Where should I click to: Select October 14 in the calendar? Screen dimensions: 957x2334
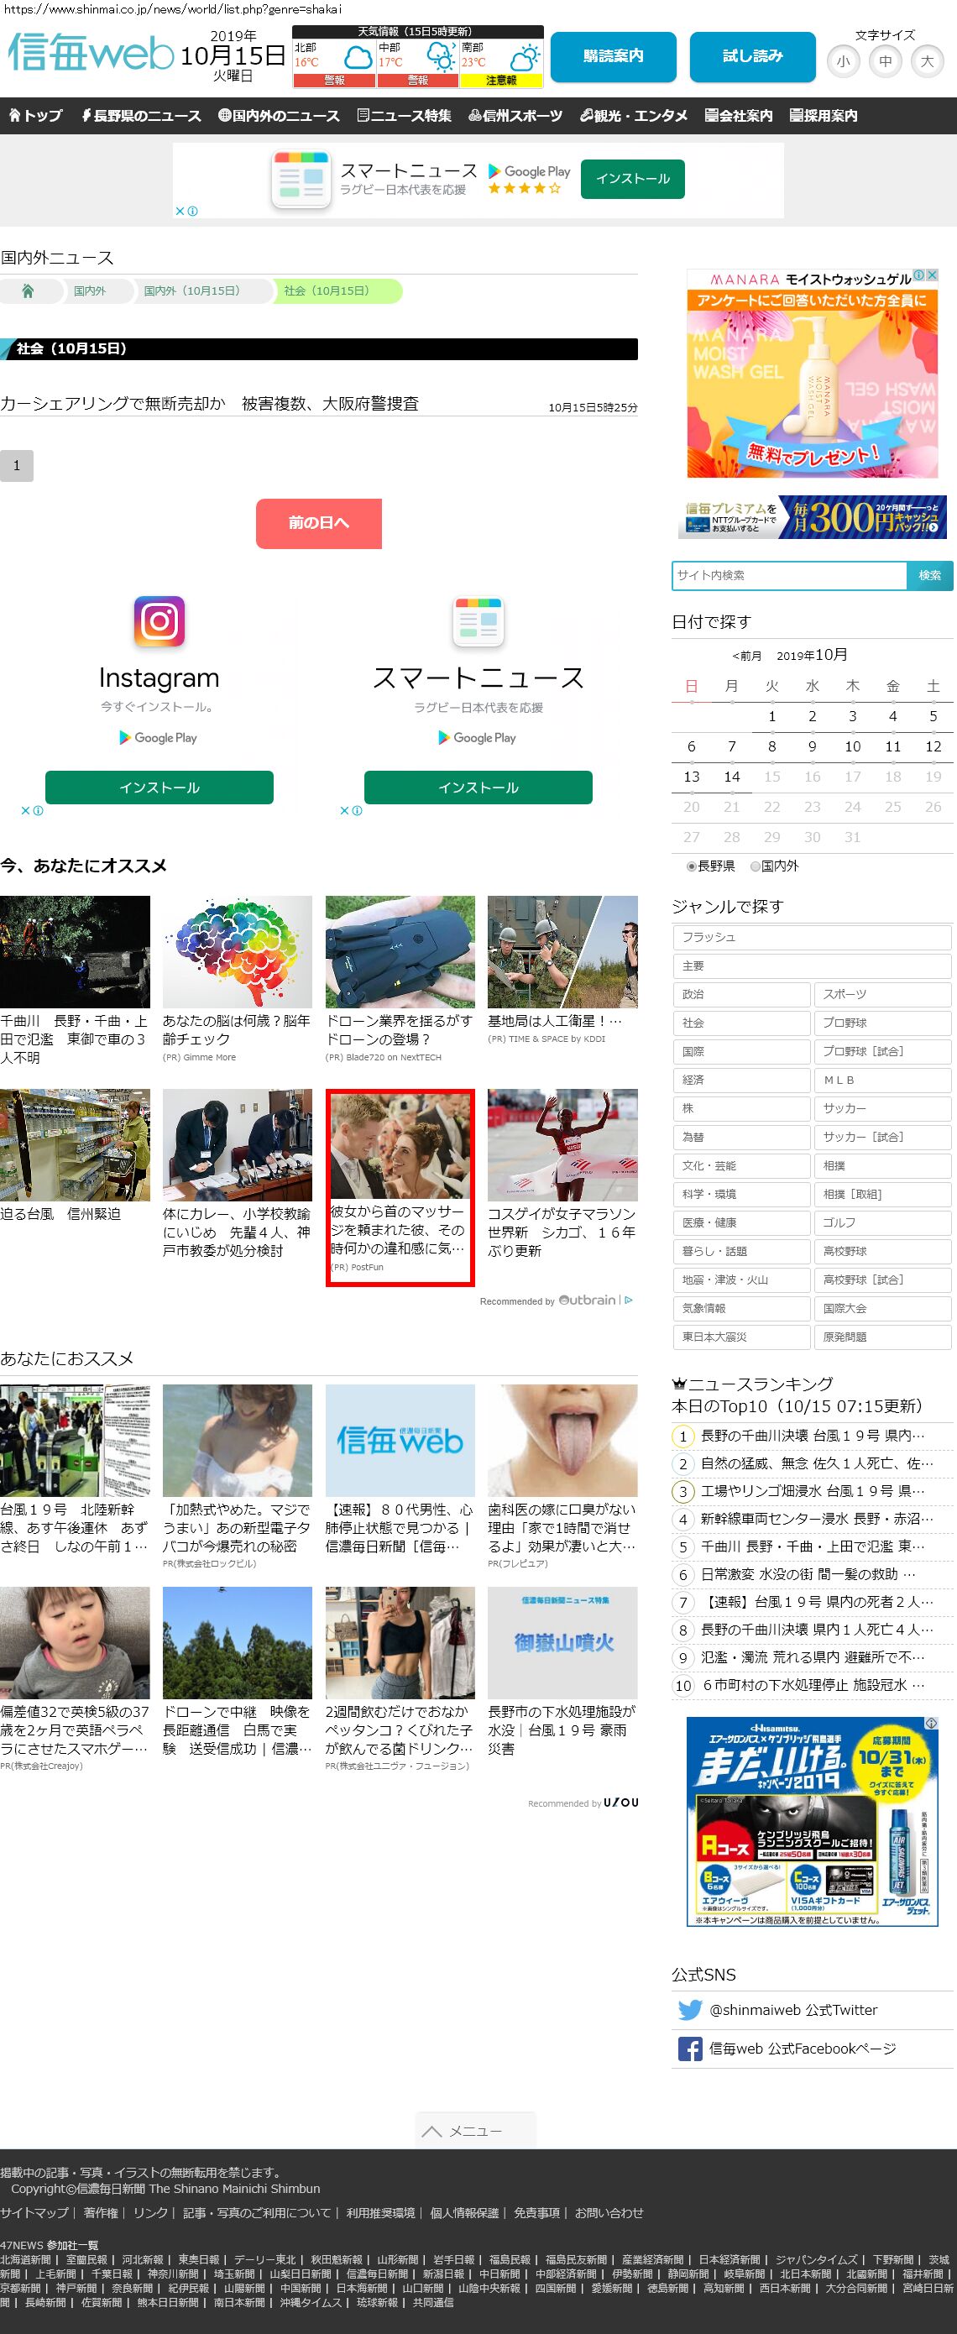pyautogui.click(x=731, y=777)
